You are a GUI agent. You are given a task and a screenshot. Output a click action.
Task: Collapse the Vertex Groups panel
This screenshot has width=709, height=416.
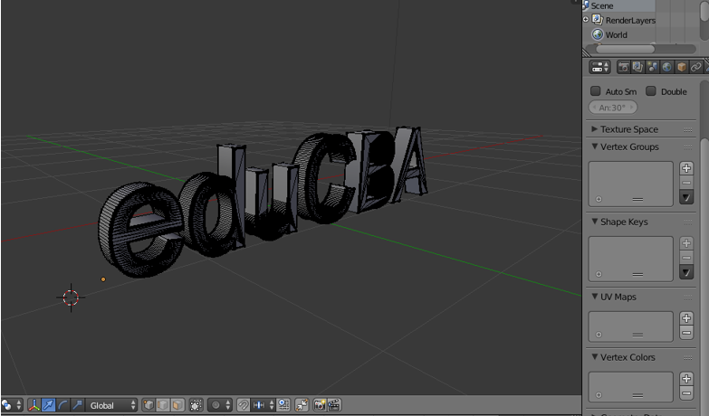click(x=595, y=147)
